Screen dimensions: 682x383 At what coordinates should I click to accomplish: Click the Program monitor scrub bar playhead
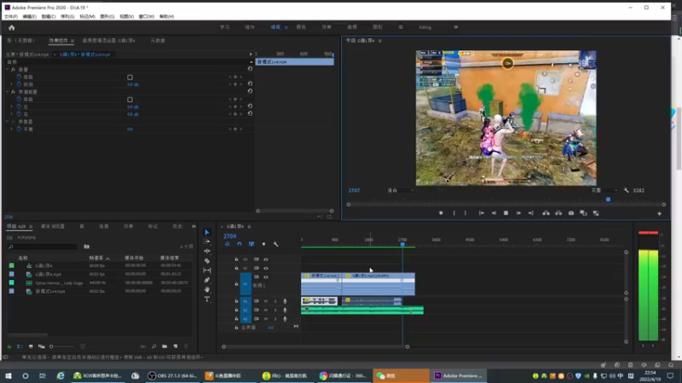click(608, 200)
